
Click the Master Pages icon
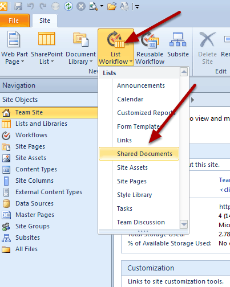pyautogui.click(x=6, y=215)
